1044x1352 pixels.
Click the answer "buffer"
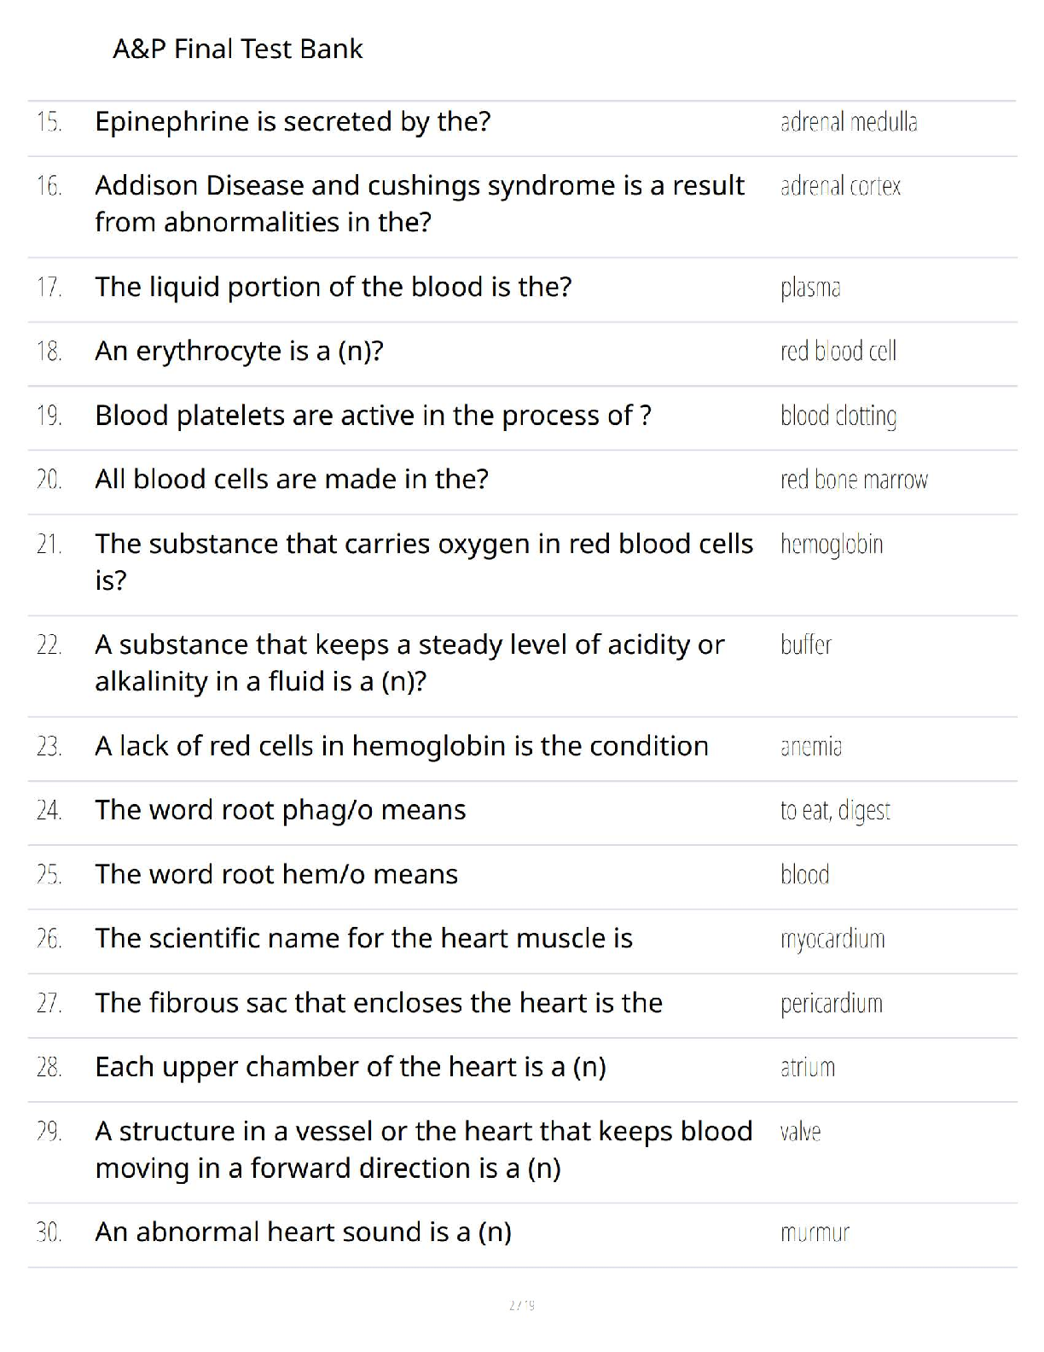pos(806,645)
